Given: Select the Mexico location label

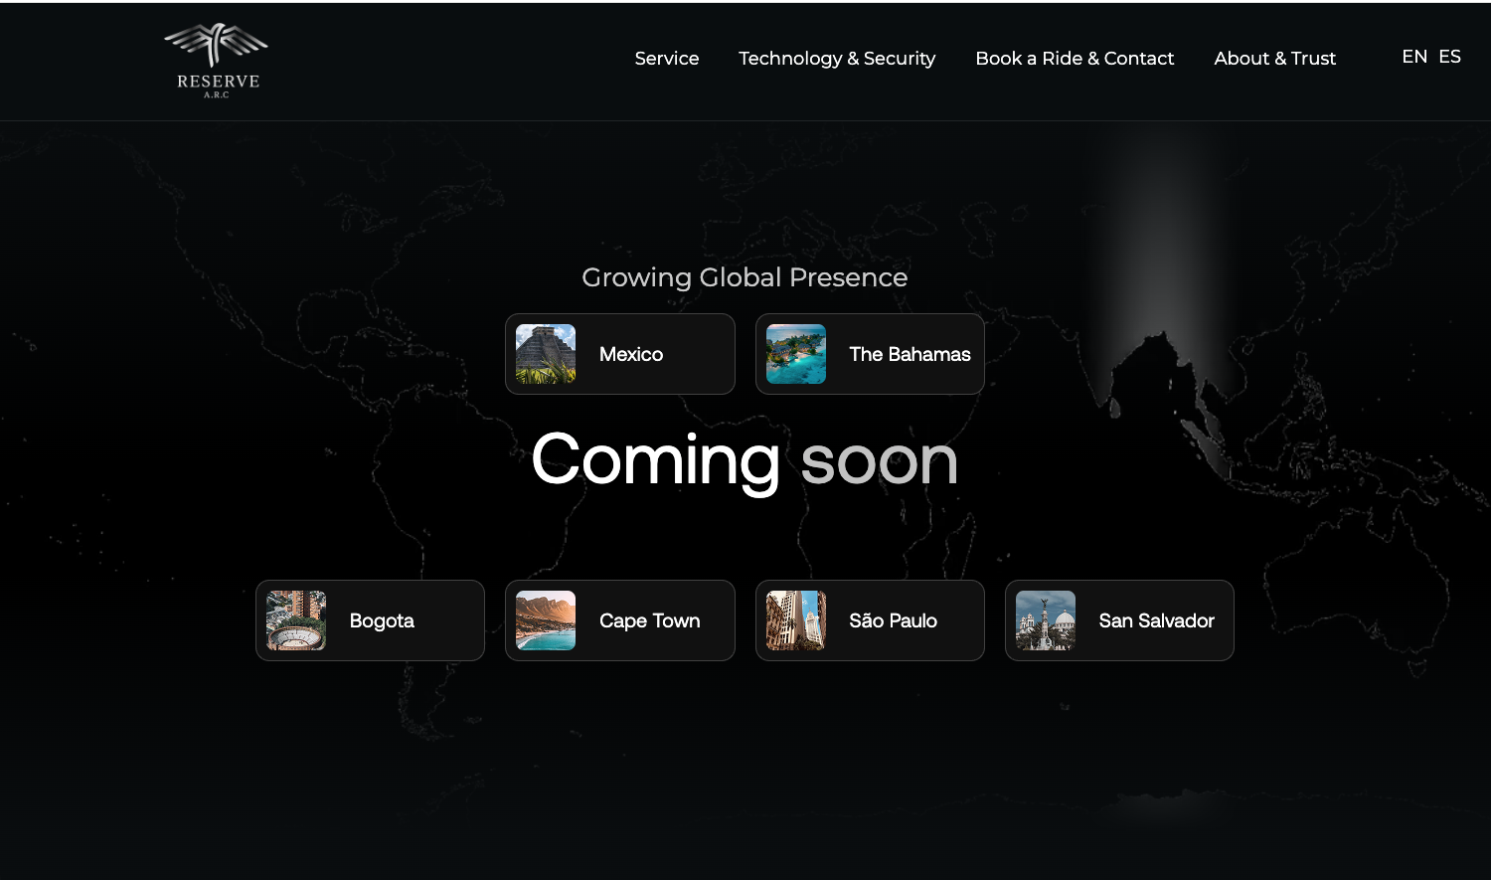Looking at the screenshot, I should tap(631, 355).
